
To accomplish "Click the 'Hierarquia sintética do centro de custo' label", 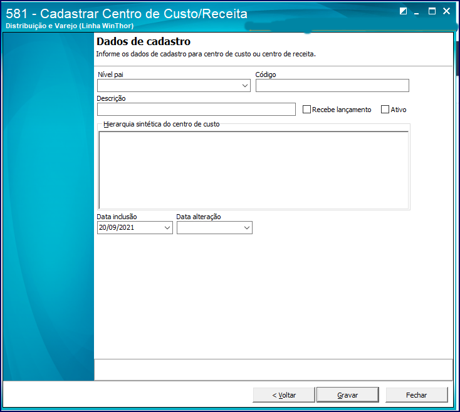I will 161,124.
